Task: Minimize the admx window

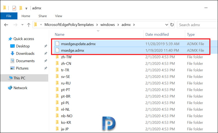Action: point(206,8)
